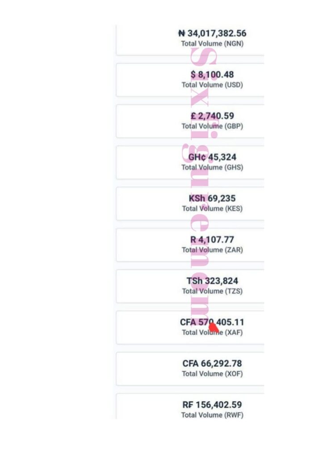This screenshot has height=458, width=323.
Task: Click the red marker on XAF card
Action: (214, 328)
